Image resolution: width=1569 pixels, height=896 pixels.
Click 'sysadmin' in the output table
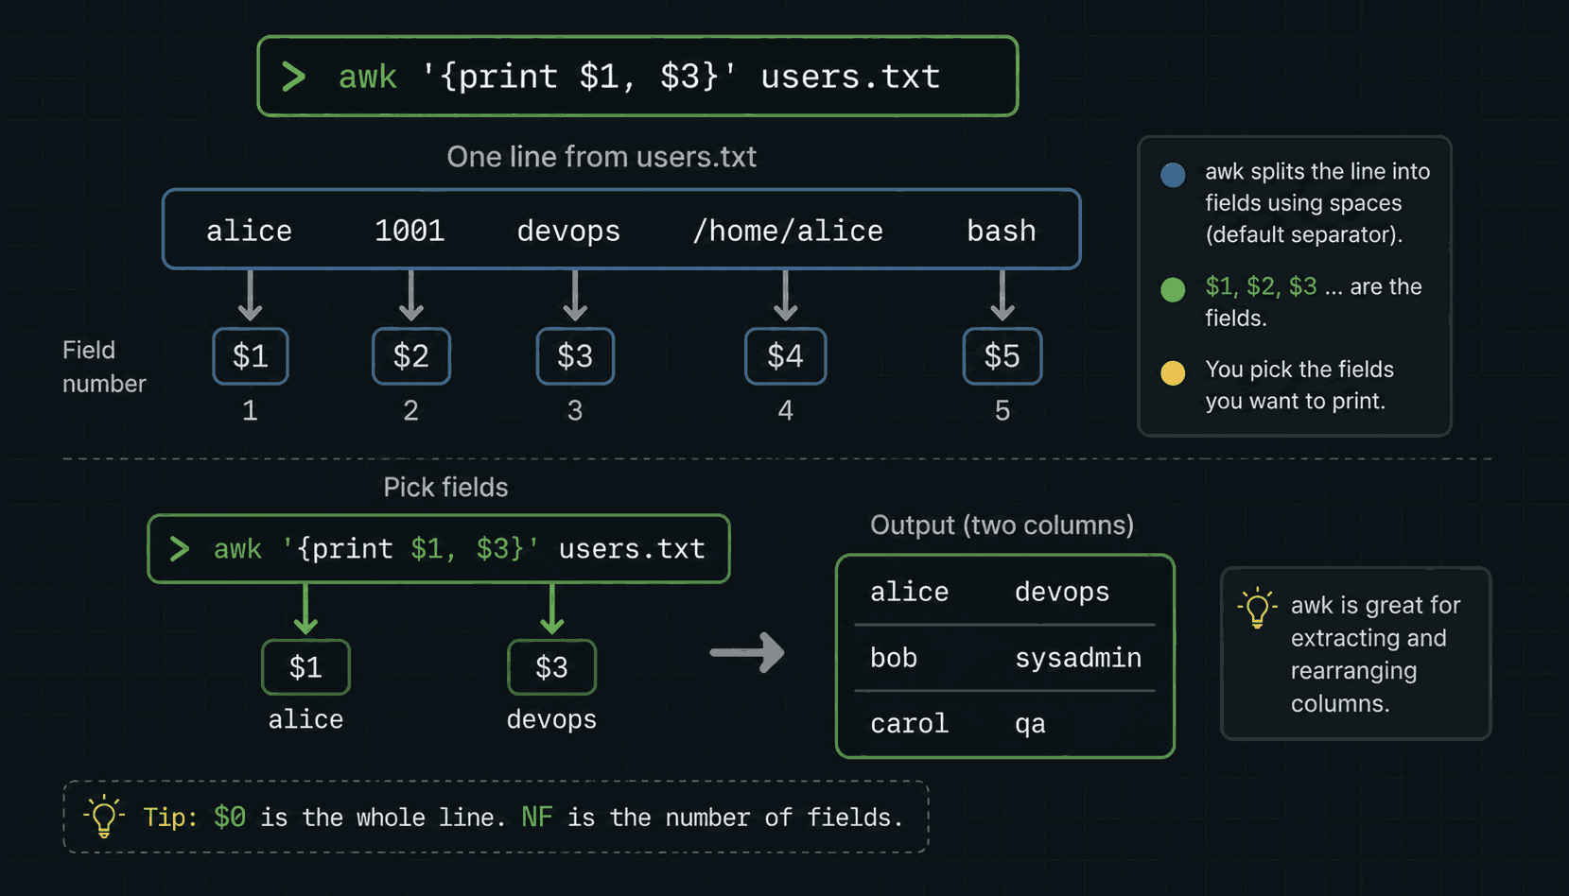1078,659
